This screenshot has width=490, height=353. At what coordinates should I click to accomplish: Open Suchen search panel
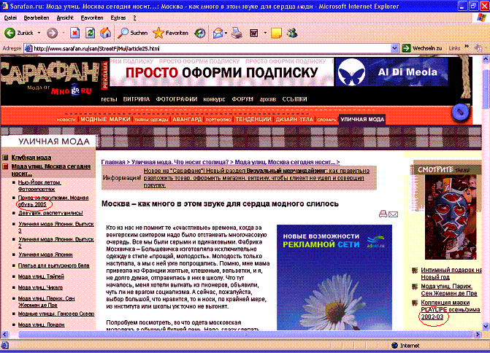[132, 33]
